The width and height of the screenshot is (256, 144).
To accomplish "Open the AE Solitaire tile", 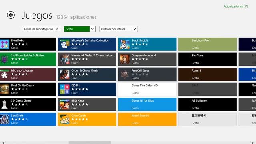I will 208,104.
